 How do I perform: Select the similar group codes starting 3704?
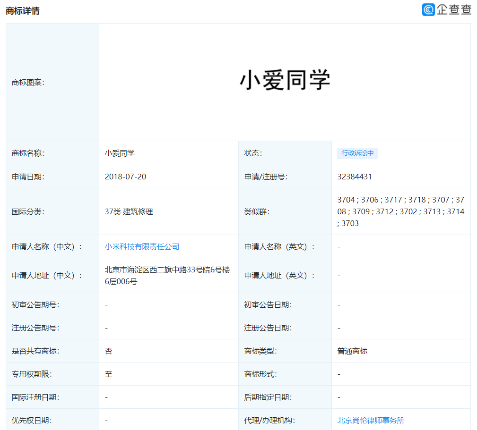(400, 211)
